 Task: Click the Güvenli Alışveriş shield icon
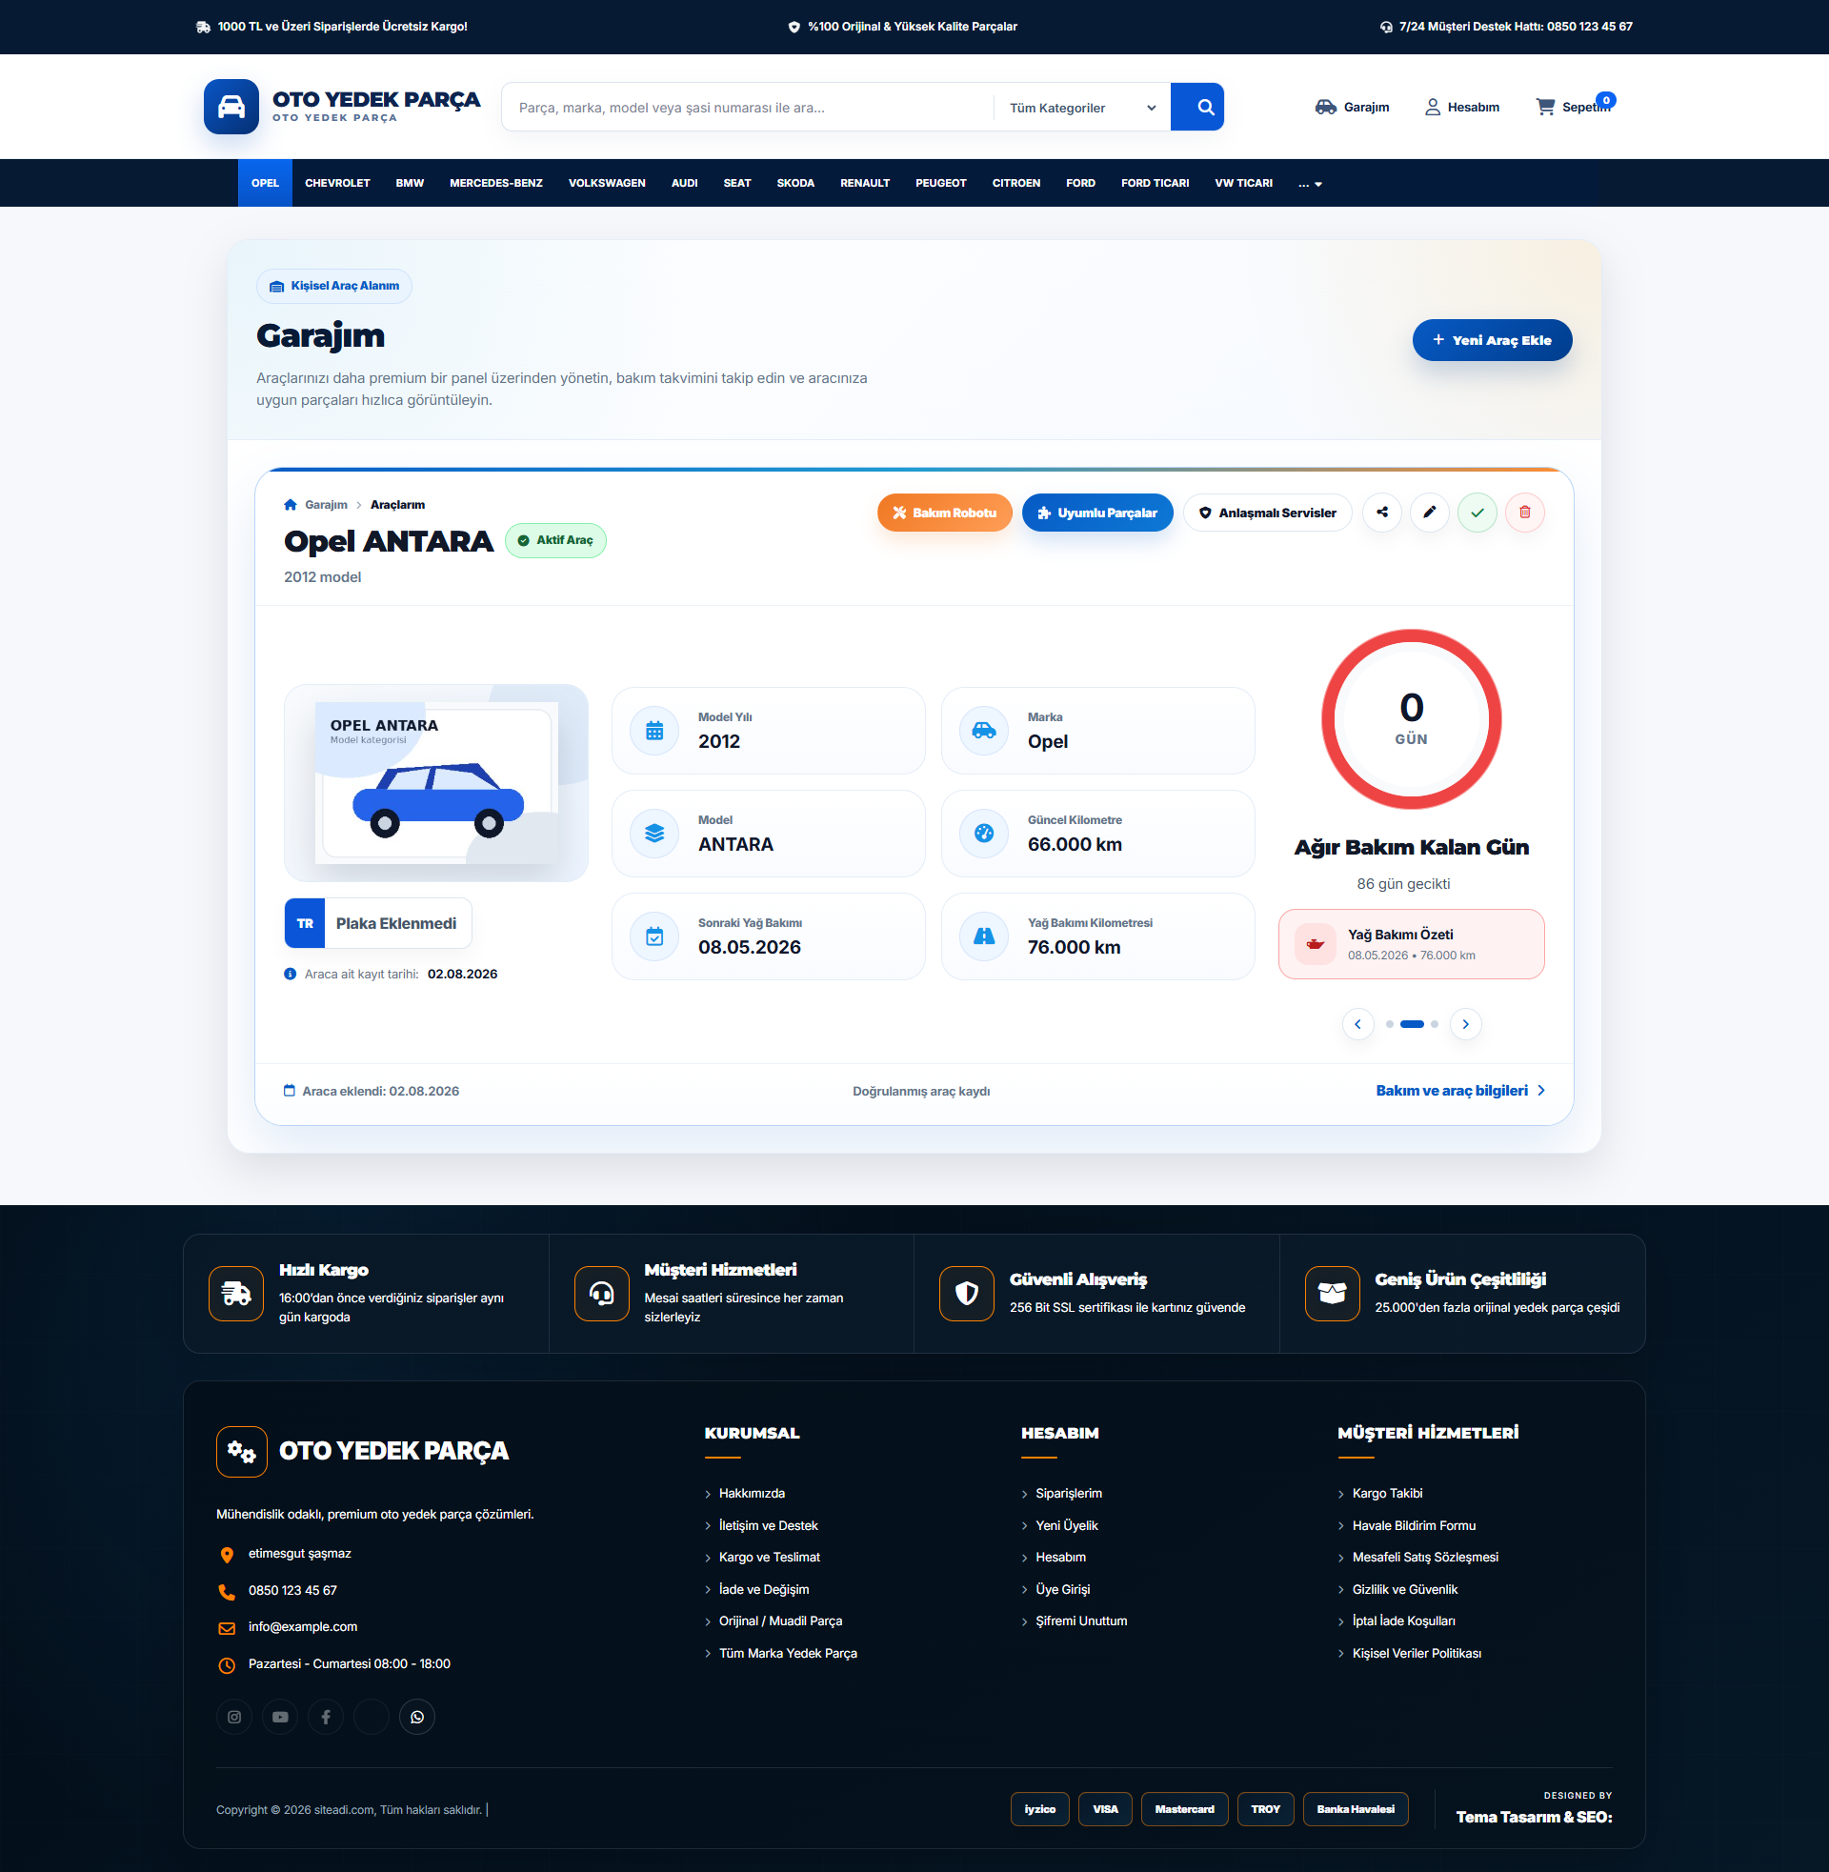tap(966, 1294)
